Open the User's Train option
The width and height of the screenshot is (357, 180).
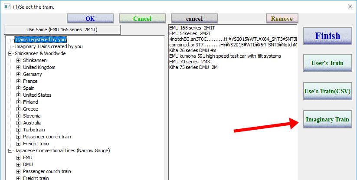(x=327, y=63)
